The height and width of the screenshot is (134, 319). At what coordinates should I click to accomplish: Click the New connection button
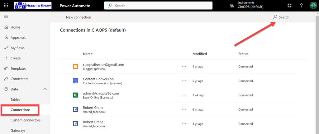(76, 17)
